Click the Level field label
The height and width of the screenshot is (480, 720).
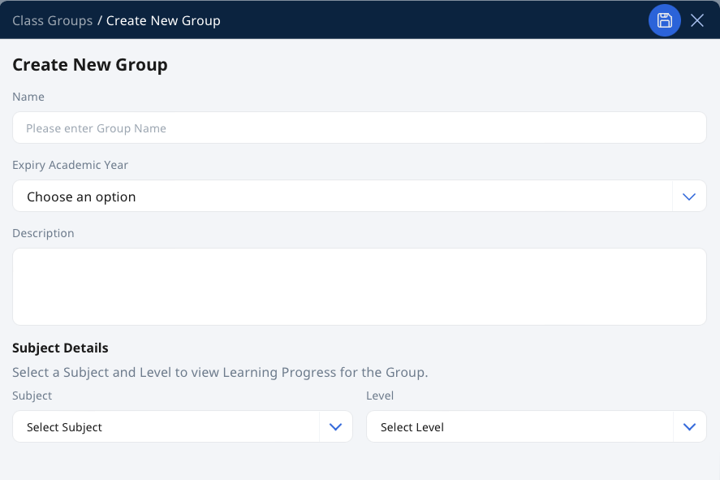coord(380,396)
